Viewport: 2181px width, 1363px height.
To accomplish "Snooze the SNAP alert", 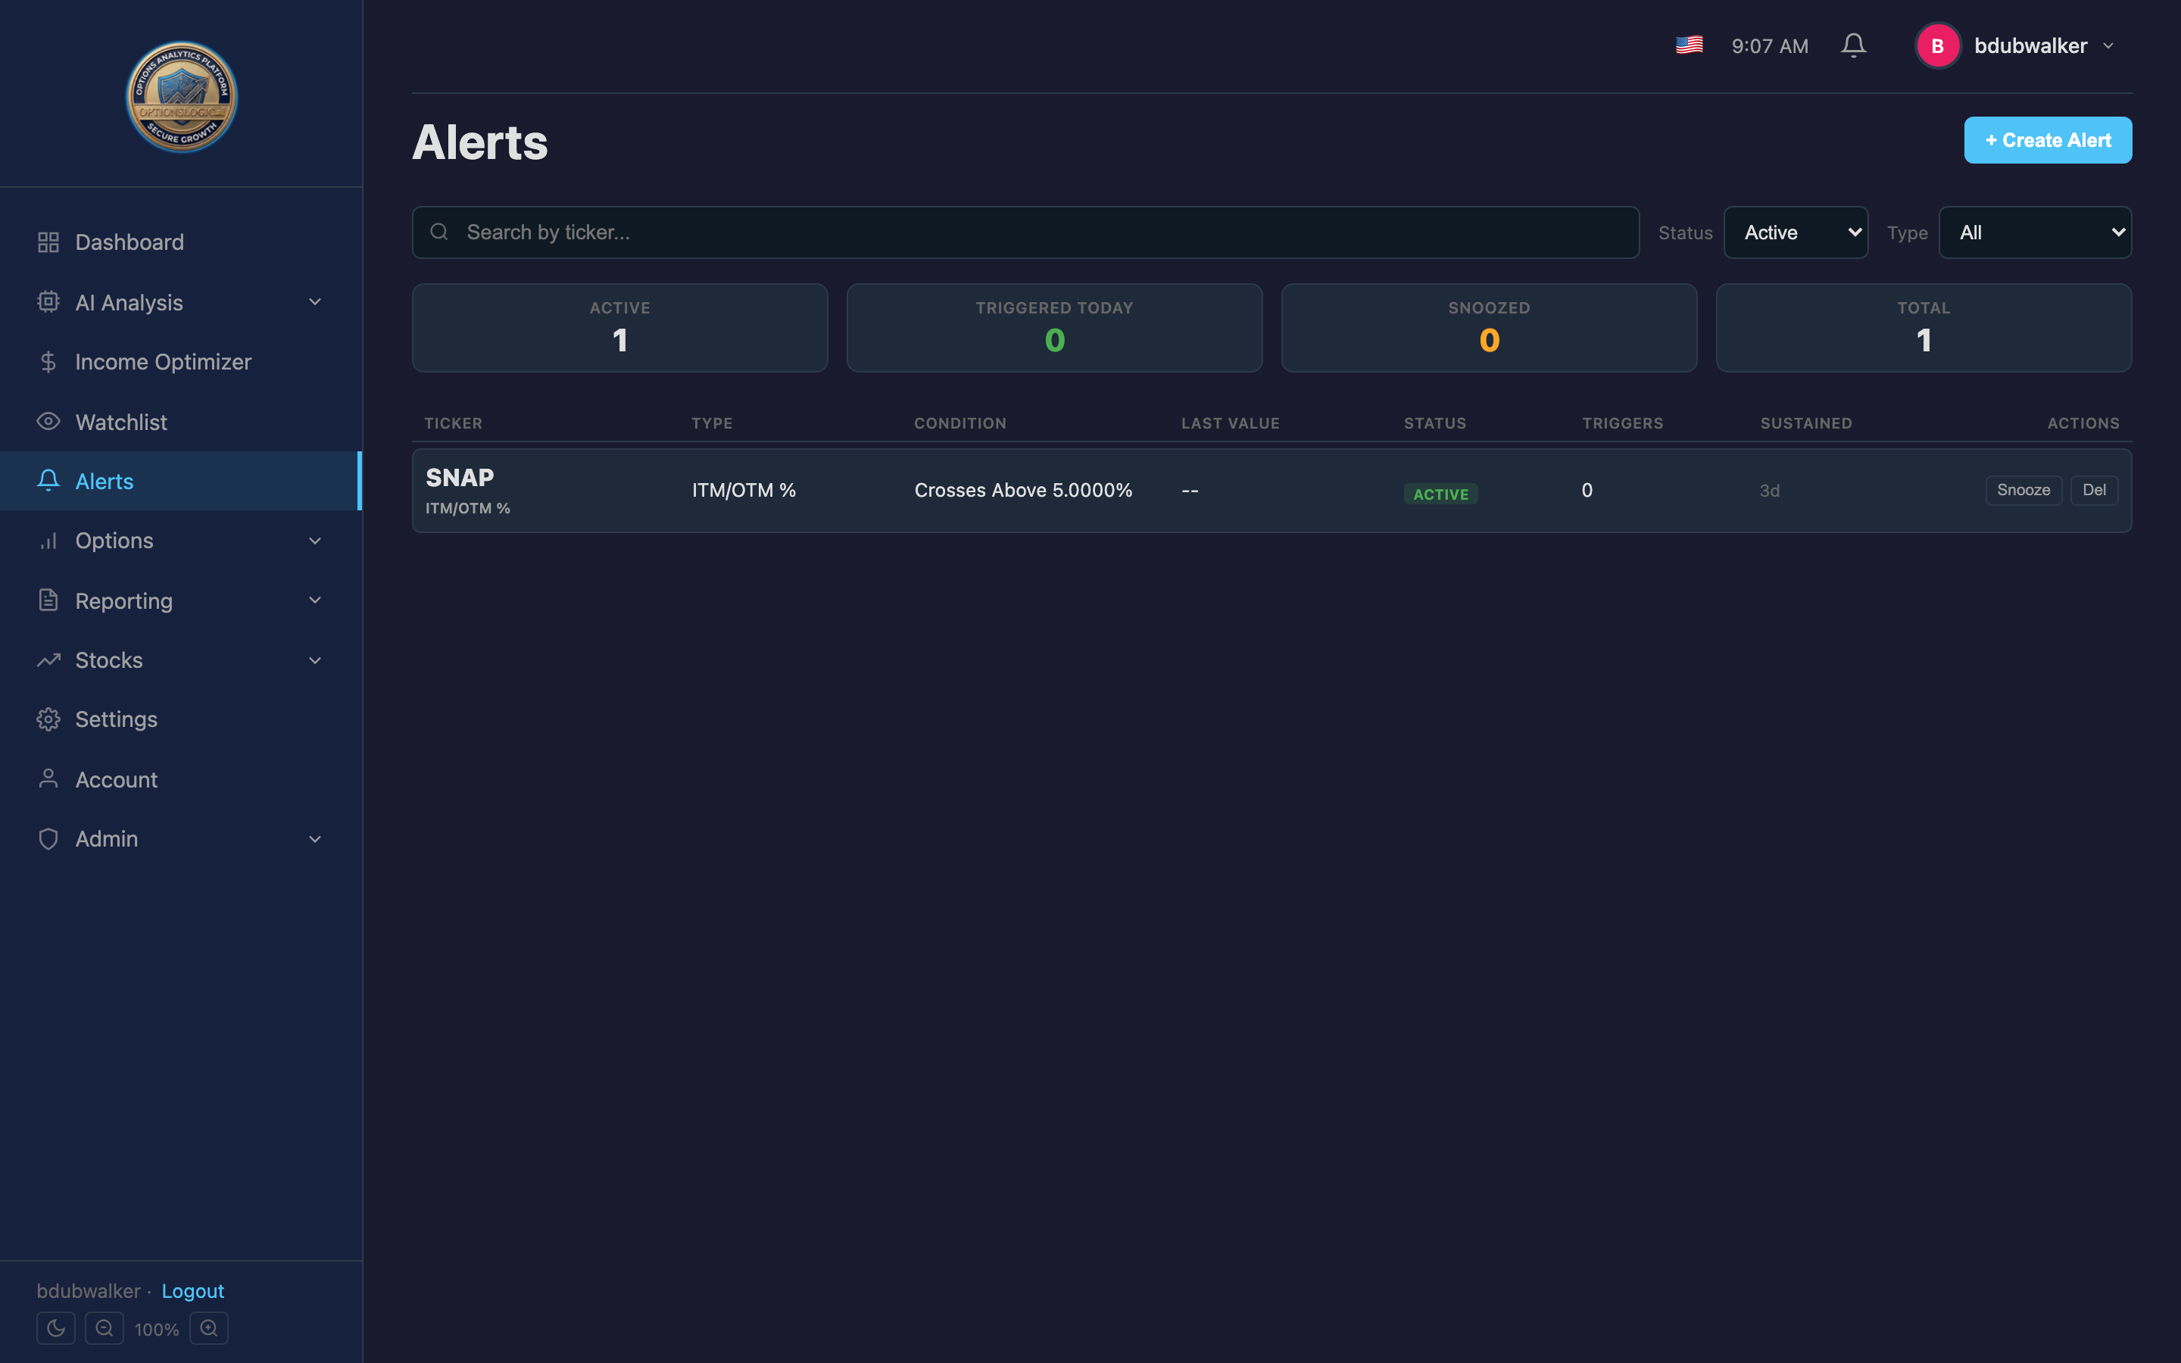I will coord(2023,491).
